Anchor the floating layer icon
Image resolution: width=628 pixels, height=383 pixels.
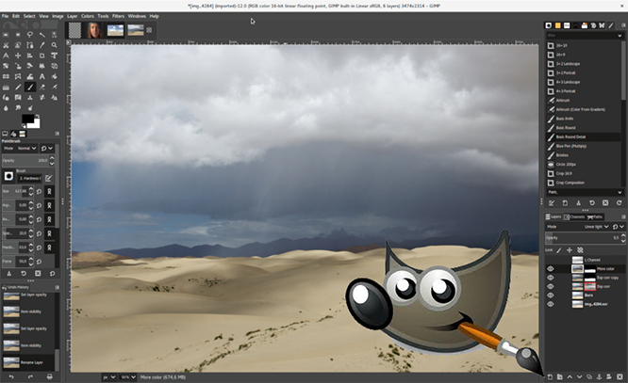pyautogui.click(x=599, y=376)
